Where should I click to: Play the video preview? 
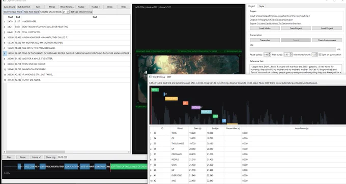click(9, 157)
